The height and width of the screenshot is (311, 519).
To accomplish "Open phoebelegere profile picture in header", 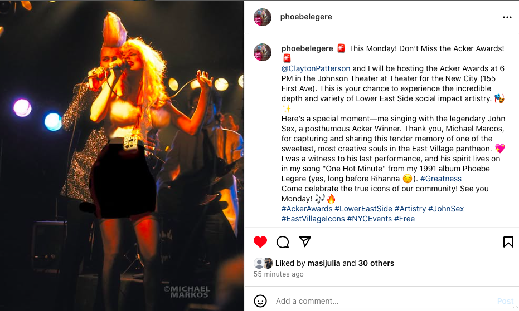I will pos(263,17).
